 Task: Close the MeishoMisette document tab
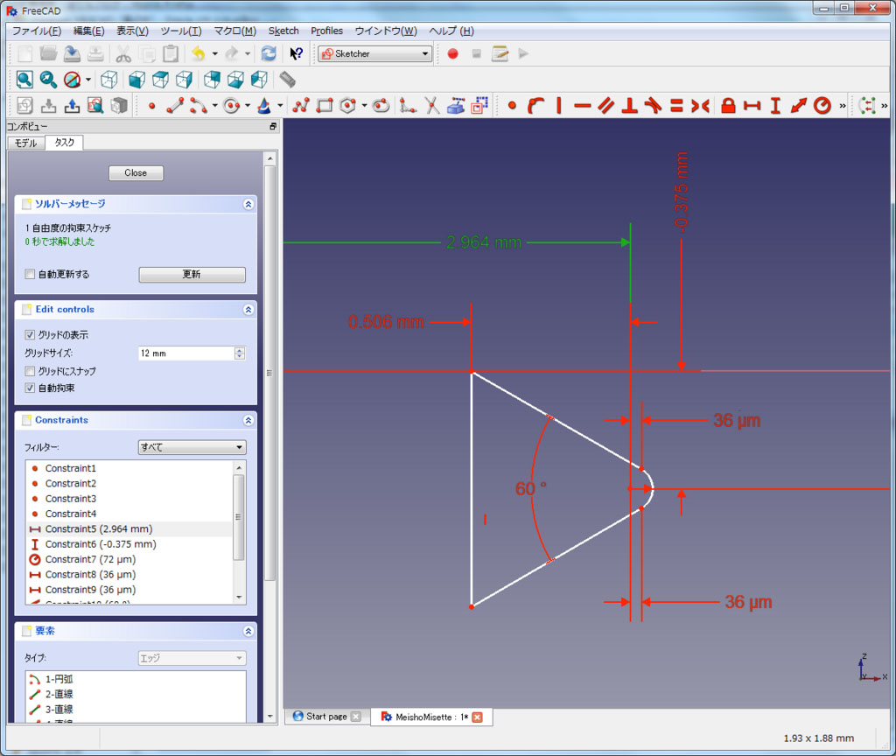pyautogui.click(x=477, y=717)
